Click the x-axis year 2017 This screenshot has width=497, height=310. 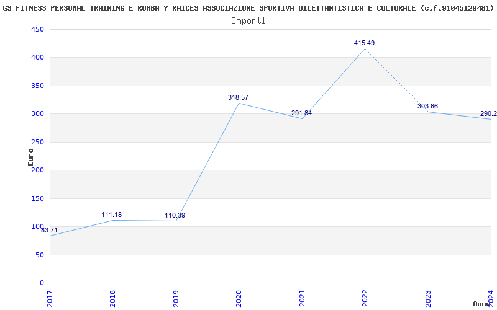(50, 299)
